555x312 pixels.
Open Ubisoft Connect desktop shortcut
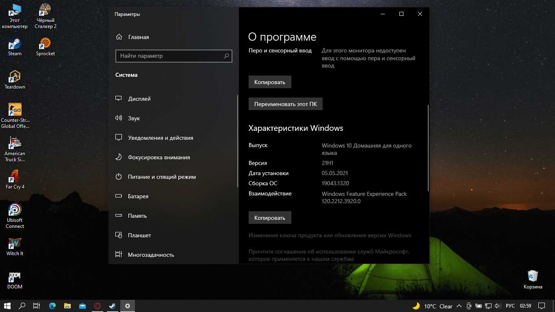pos(15,216)
